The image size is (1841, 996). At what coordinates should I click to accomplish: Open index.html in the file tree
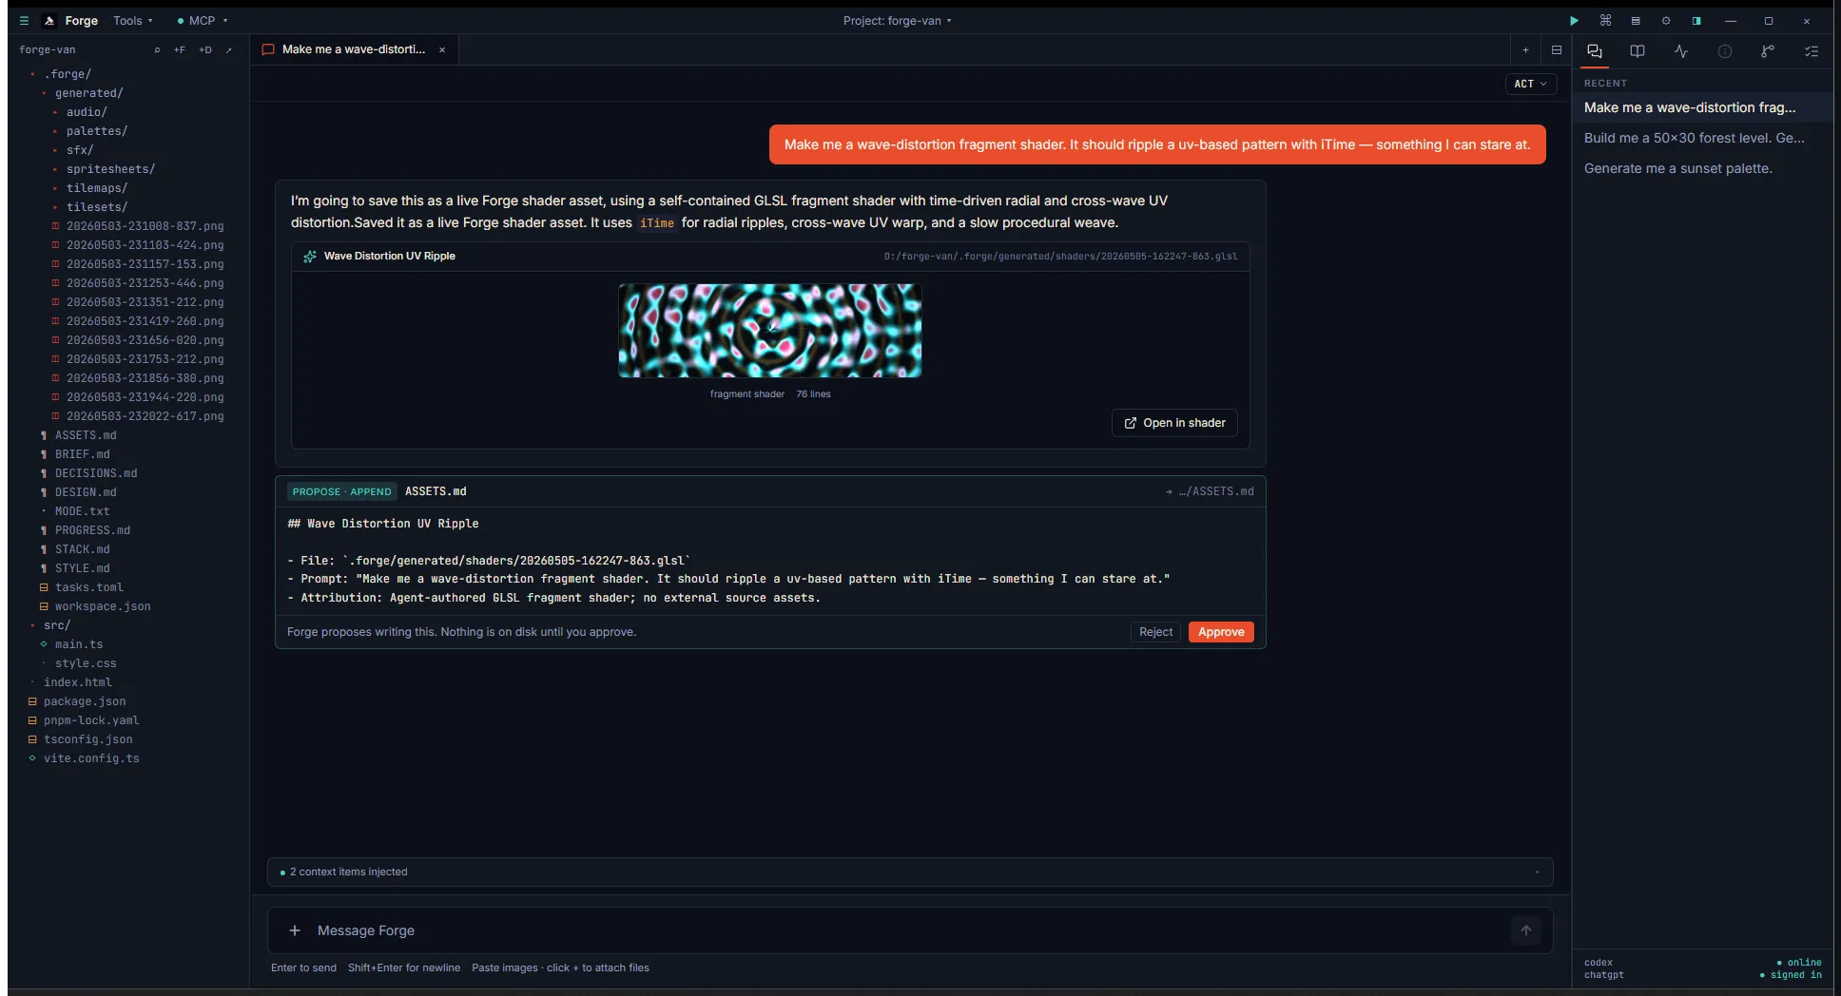click(x=77, y=682)
